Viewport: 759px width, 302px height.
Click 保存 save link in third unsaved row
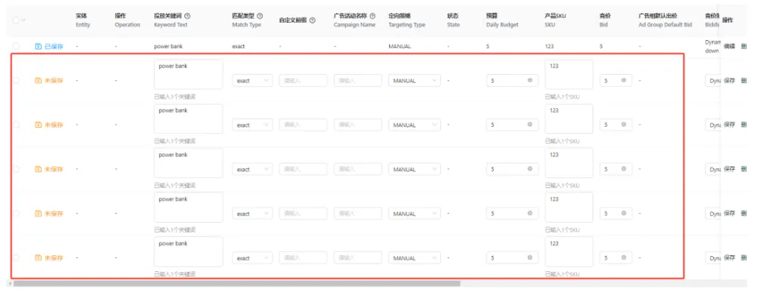[x=729, y=169]
